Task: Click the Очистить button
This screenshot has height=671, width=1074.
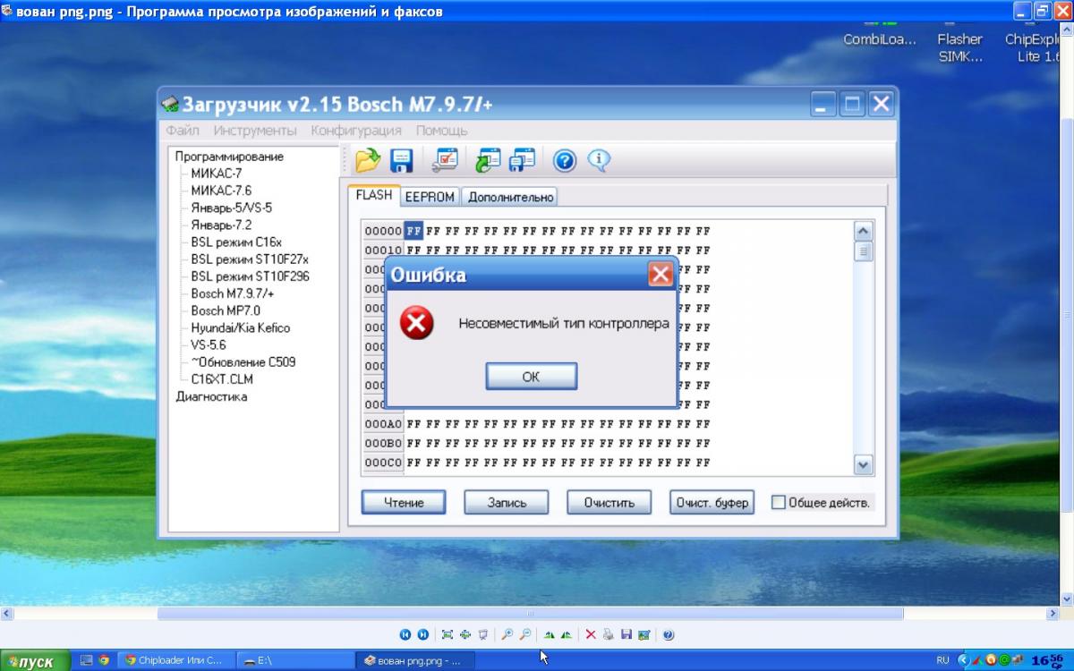Action: pyautogui.click(x=609, y=502)
